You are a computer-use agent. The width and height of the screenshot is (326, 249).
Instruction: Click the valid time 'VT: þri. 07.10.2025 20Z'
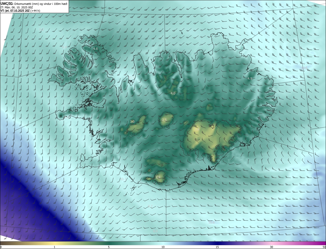click(15, 11)
